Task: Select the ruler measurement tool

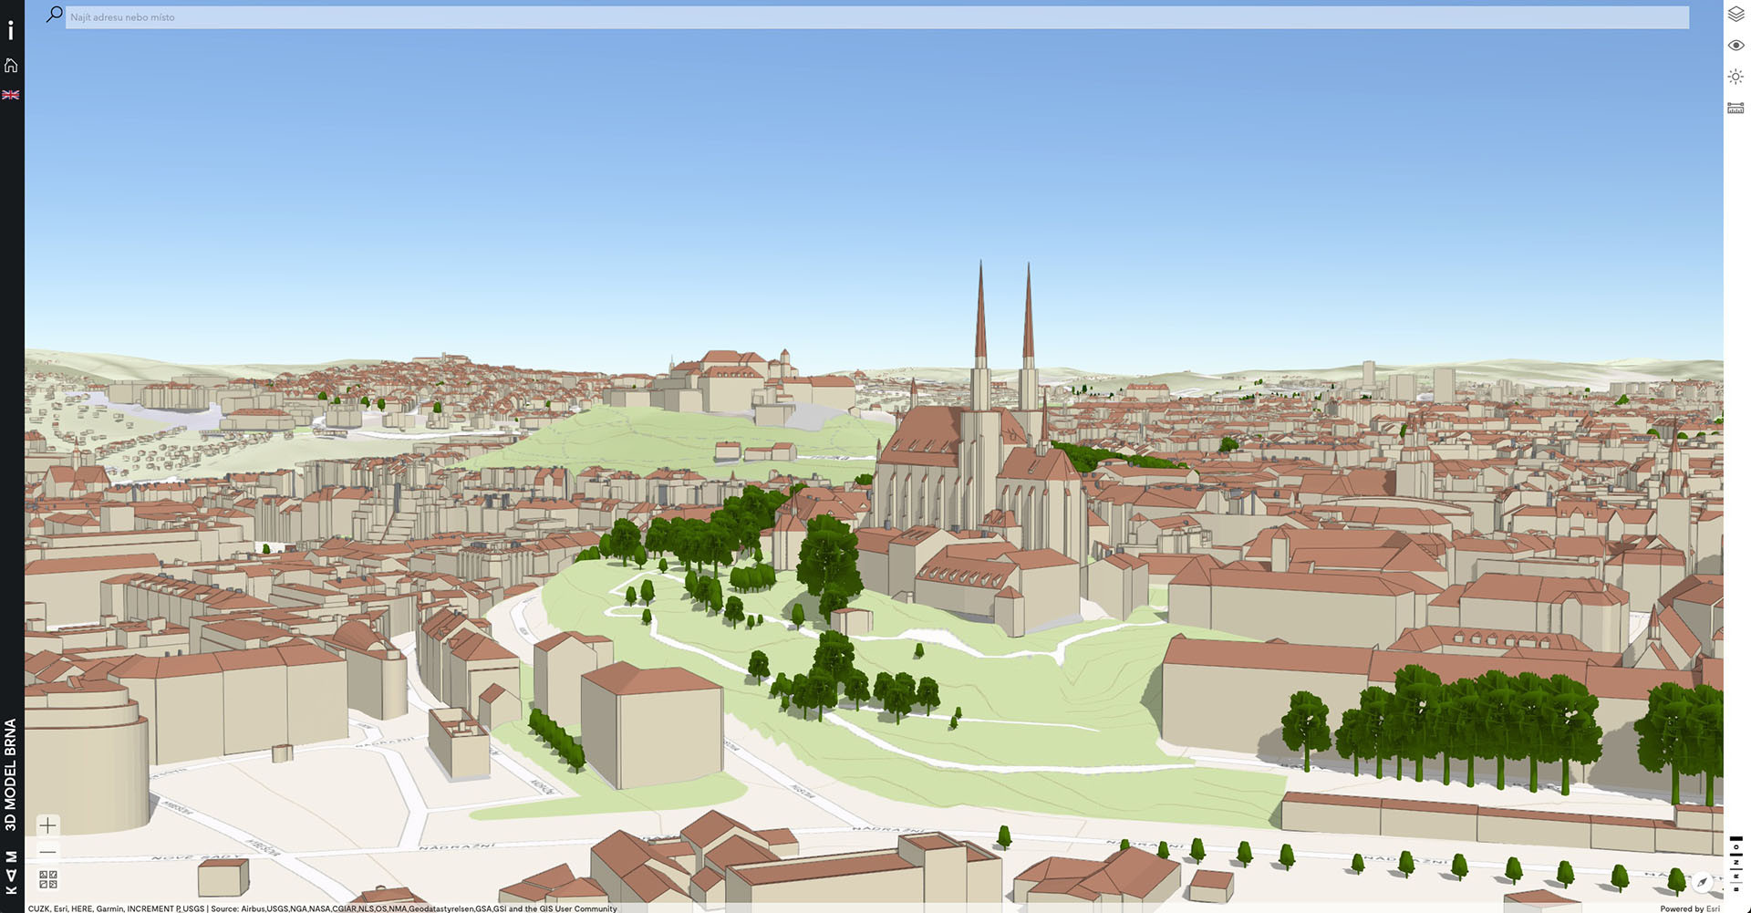Action: 1735,108
